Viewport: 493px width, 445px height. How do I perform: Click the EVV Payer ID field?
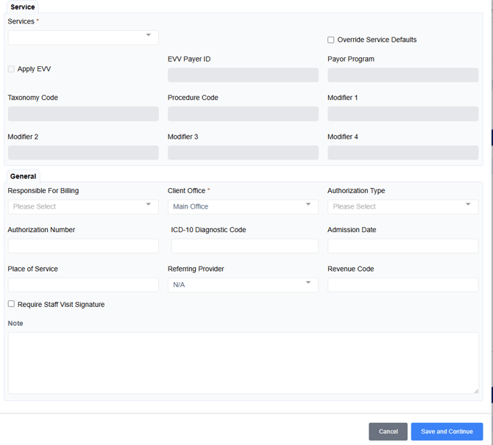(243, 75)
